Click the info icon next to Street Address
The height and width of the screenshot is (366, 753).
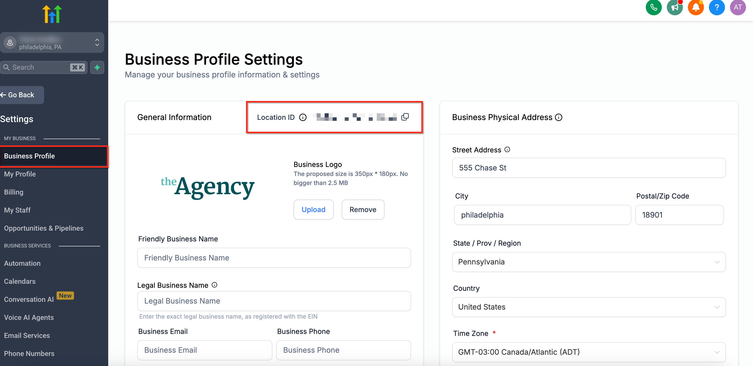click(x=508, y=149)
